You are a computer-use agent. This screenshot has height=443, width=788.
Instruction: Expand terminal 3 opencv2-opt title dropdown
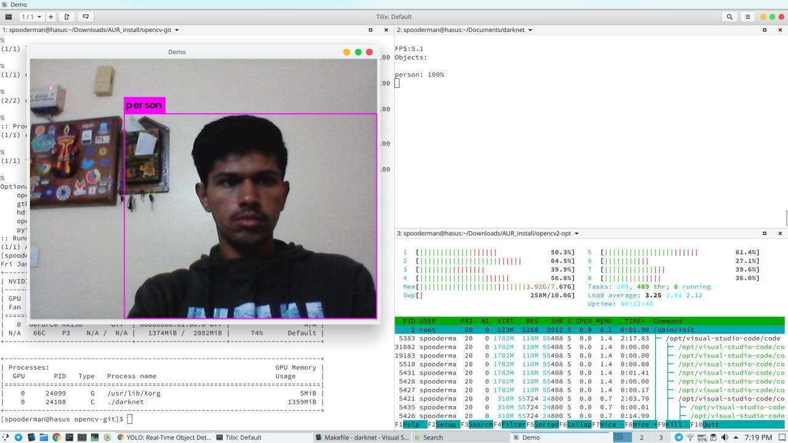(576, 234)
